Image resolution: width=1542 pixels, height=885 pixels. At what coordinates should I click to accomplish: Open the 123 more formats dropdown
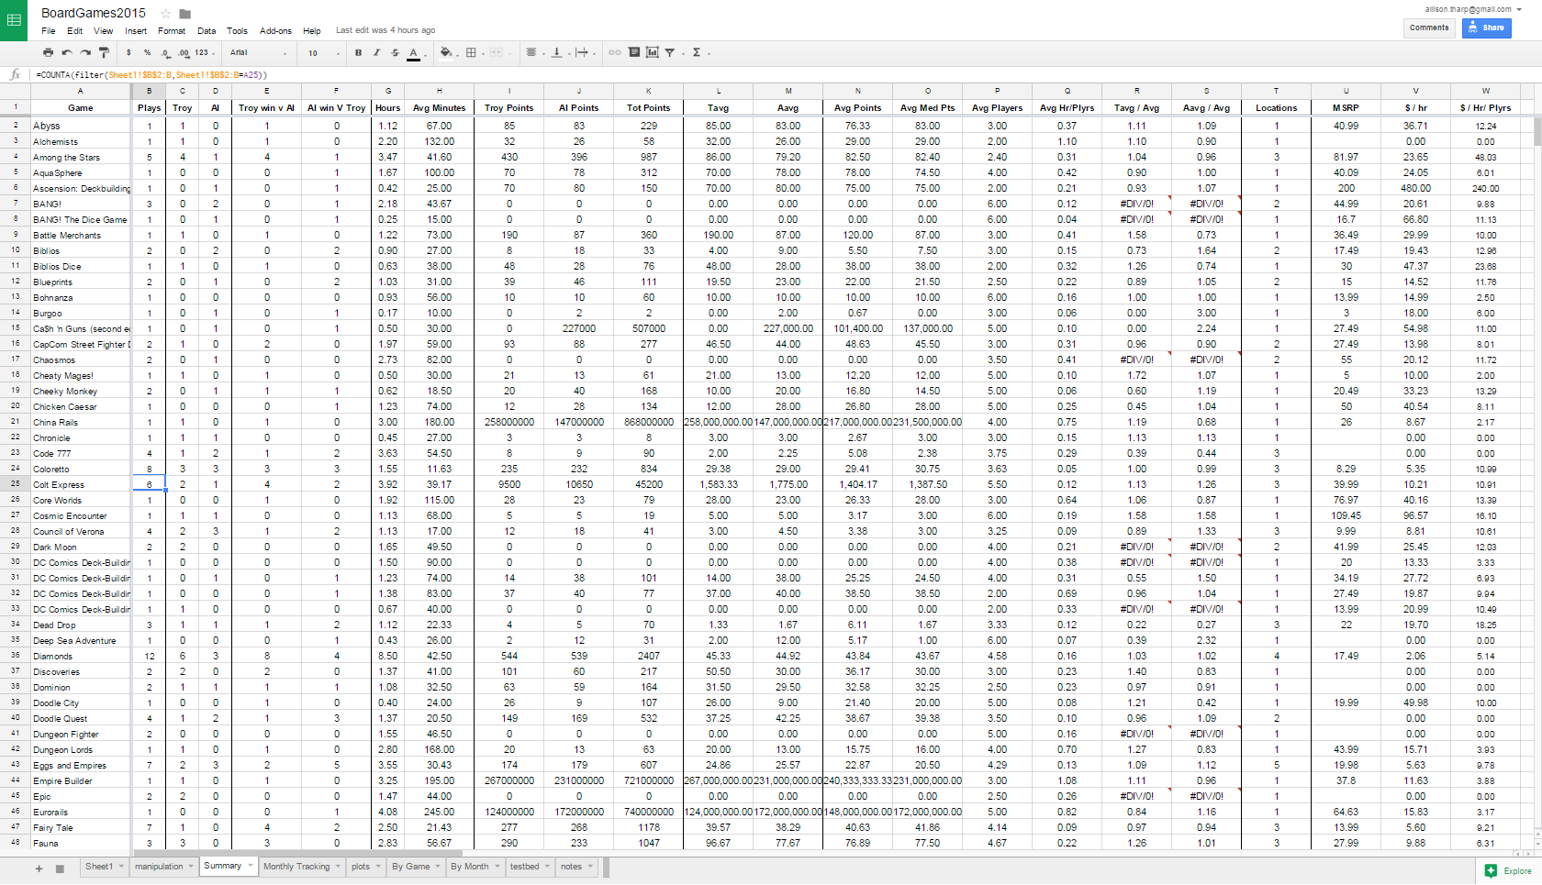[204, 52]
